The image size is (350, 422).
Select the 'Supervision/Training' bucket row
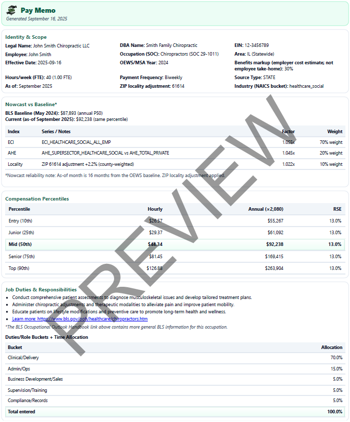(175, 390)
